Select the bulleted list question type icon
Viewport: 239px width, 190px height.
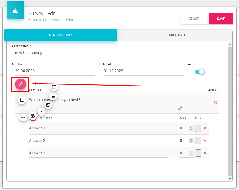53,96
